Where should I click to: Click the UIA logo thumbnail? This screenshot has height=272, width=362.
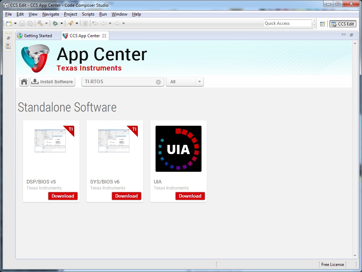(179, 149)
